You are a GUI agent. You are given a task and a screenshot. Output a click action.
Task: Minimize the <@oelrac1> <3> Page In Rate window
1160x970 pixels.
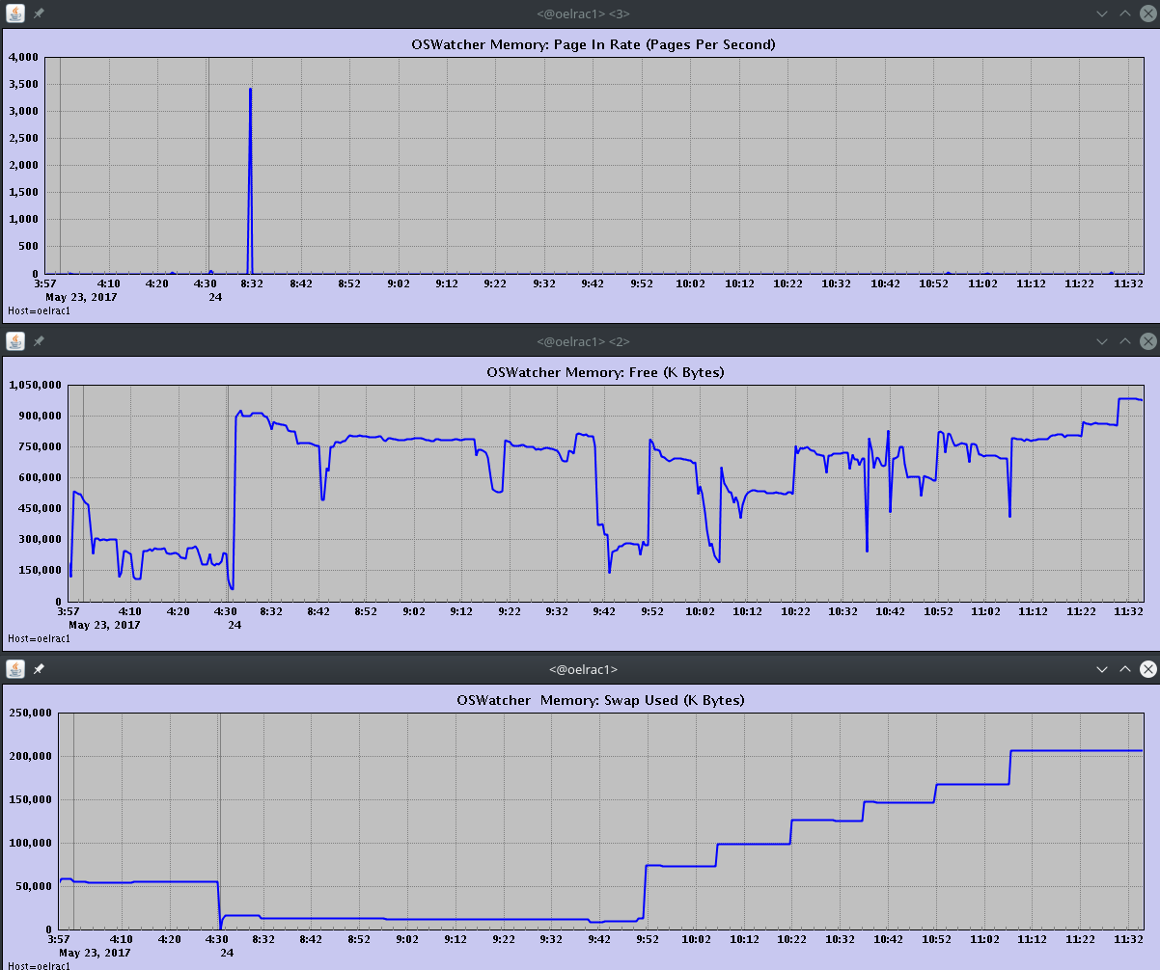1102,13
